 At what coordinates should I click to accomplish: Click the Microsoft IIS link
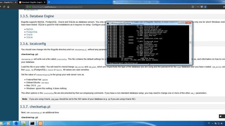tap(32, 10)
